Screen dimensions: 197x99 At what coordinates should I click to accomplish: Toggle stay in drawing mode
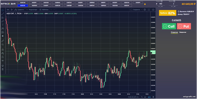point(3,53)
